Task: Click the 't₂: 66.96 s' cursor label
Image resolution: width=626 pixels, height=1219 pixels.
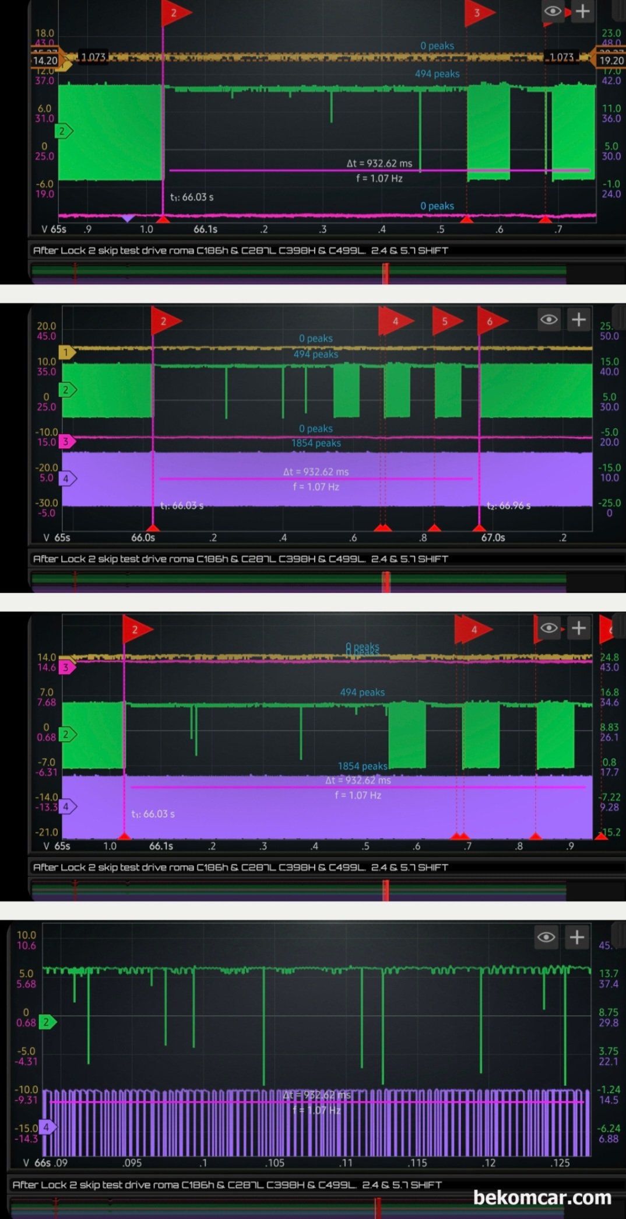Action: (509, 506)
